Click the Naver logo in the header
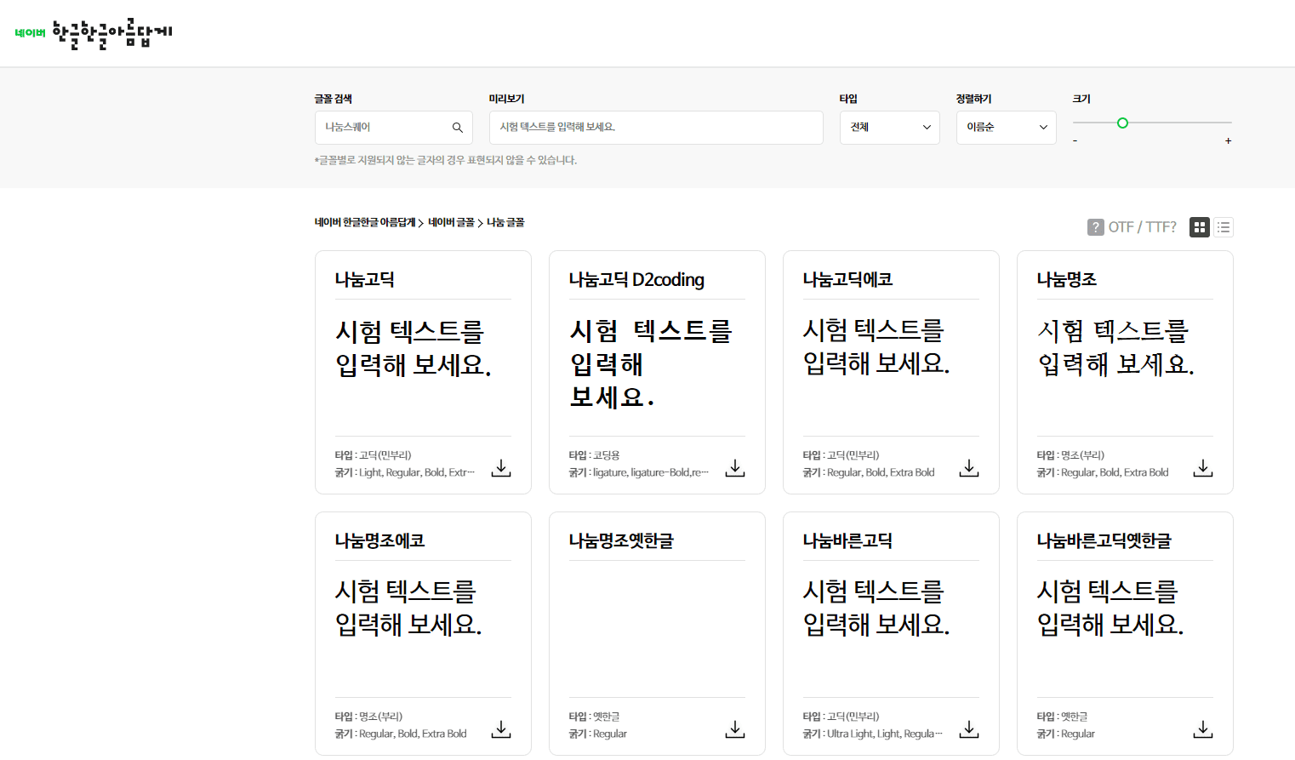Screen dimensions: 1295x760 [30, 33]
